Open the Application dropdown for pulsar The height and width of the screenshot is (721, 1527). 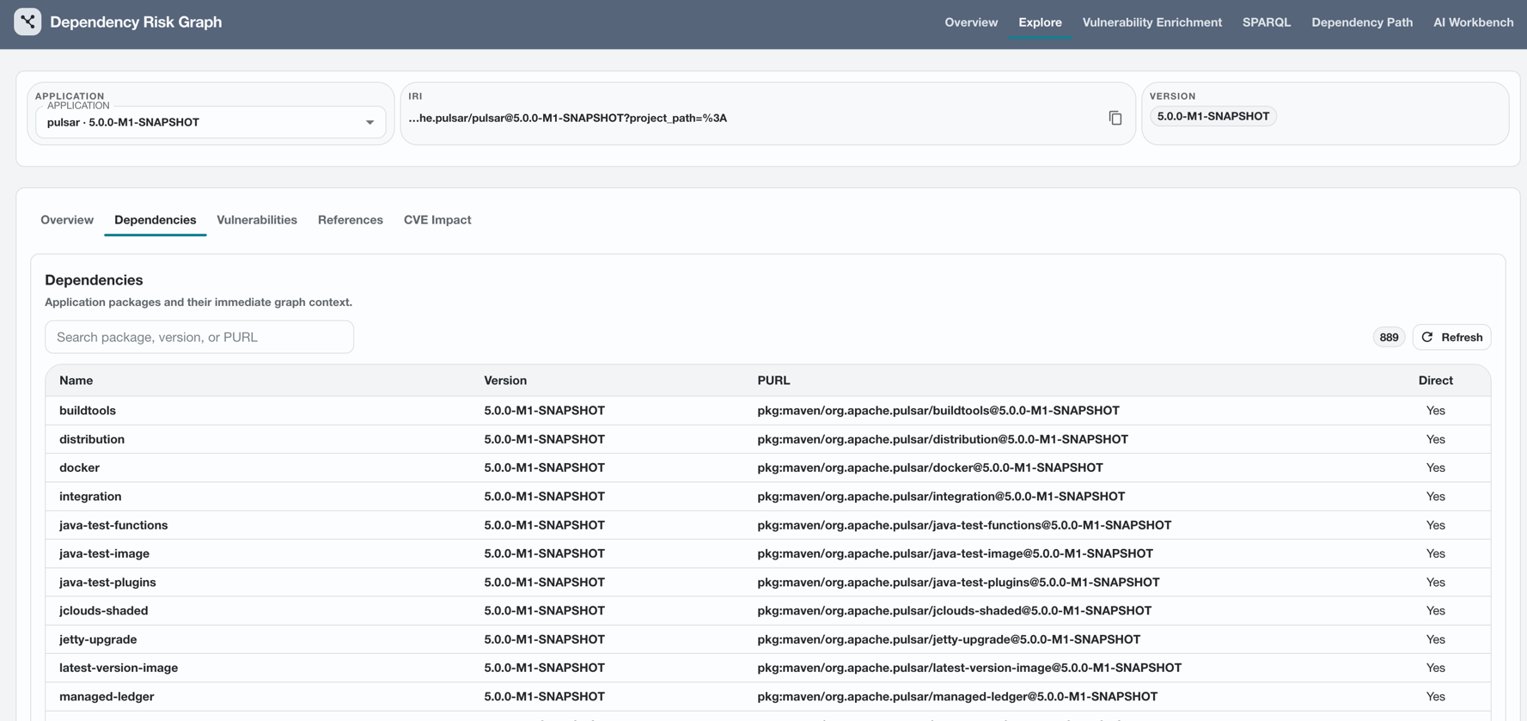click(x=211, y=122)
